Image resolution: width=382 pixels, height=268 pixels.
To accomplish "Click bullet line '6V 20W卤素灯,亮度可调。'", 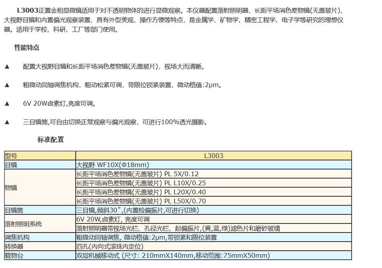I will (60, 104).
